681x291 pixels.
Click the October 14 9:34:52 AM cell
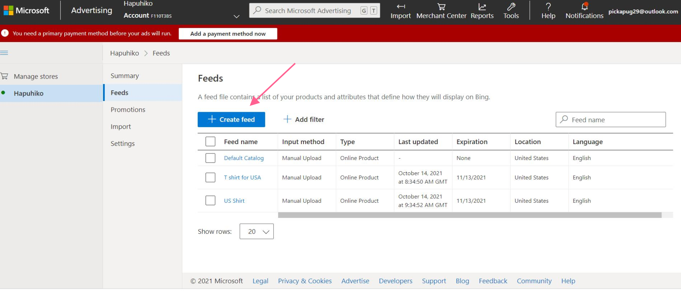click(x=423, y=201)
